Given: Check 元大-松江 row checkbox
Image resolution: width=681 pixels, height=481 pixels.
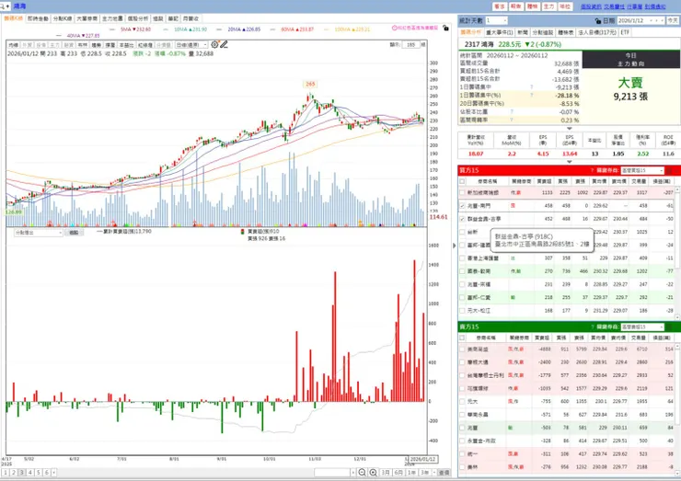Looking at the screenshot, I should pyautogui.click(x=462, y=310).
